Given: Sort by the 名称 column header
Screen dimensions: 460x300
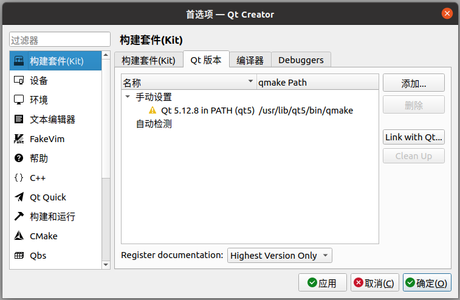Looking at the screenshot, I should coord(188,83).
